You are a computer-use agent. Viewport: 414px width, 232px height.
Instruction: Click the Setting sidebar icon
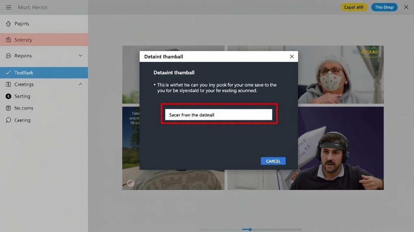tap(8, 96)
